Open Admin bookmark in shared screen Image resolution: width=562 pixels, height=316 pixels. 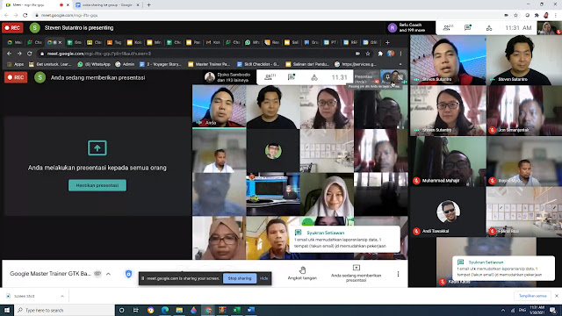click(125, 64)
